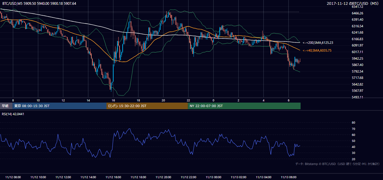The height and width of the screenshot is (180, 383).
Task: Click the hour label 0 on price chart axis
Action: (213, 100)
